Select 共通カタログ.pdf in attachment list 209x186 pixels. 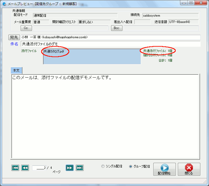tap(54, 52)
